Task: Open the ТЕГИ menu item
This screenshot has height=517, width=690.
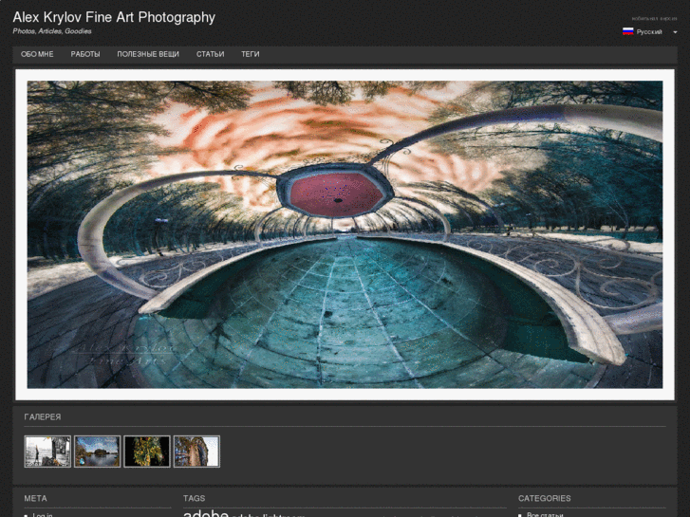Action: 251,54
